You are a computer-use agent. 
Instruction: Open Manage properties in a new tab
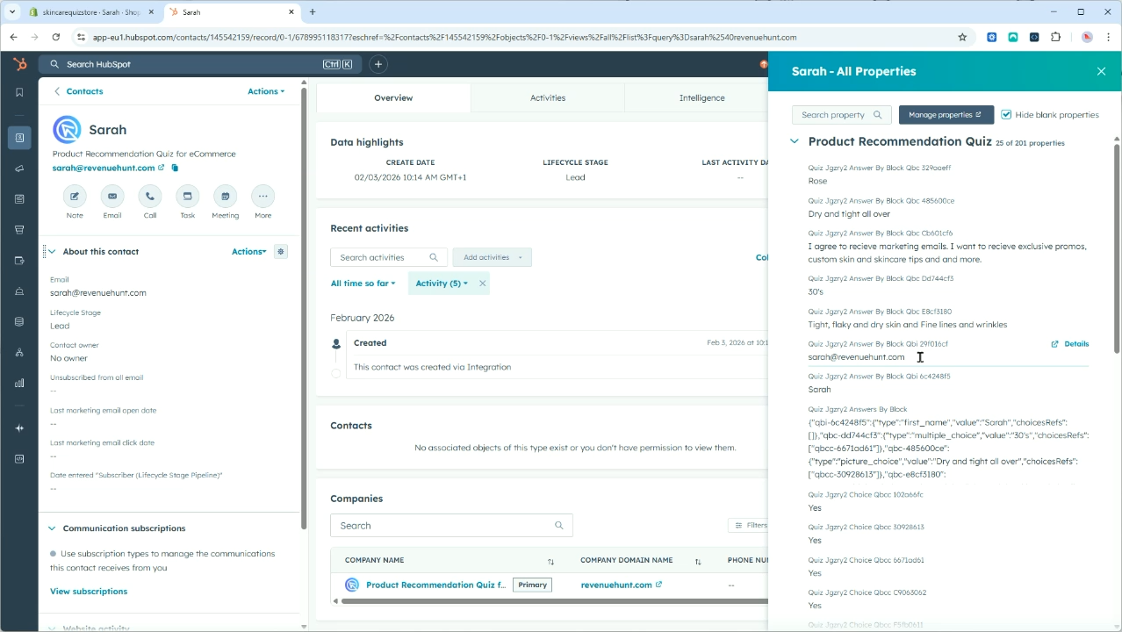coord(946,114)
